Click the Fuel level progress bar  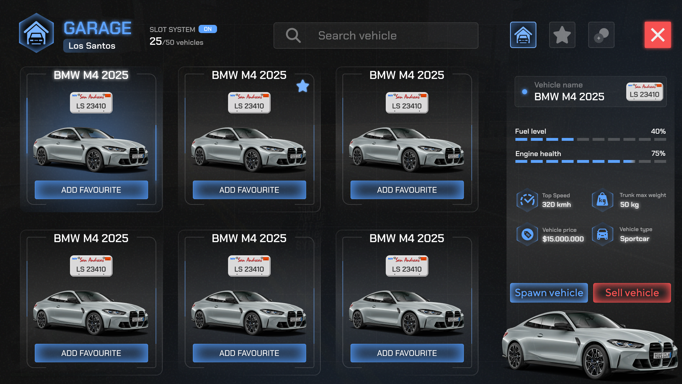pos(590,139)
